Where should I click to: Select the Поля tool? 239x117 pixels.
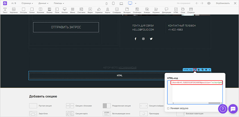coord(57,10)
